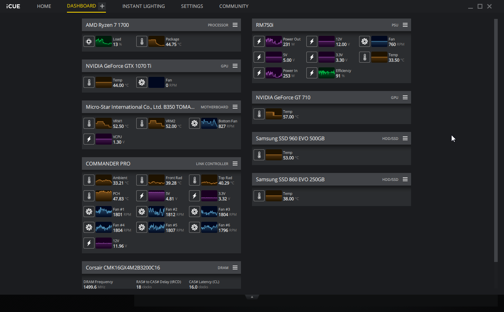Click the Fan #6 icon
The width and height of the screenshot is (504, 312).
[195, 227]
